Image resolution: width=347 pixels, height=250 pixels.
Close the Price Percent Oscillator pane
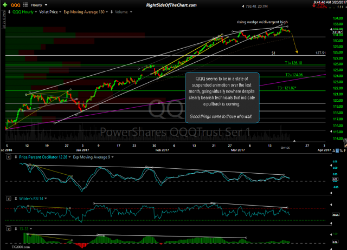9,157
